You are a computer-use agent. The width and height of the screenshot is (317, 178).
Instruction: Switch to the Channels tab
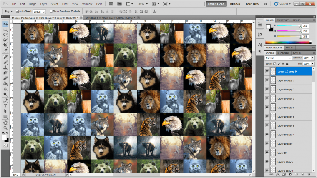[x=283, y=53]
